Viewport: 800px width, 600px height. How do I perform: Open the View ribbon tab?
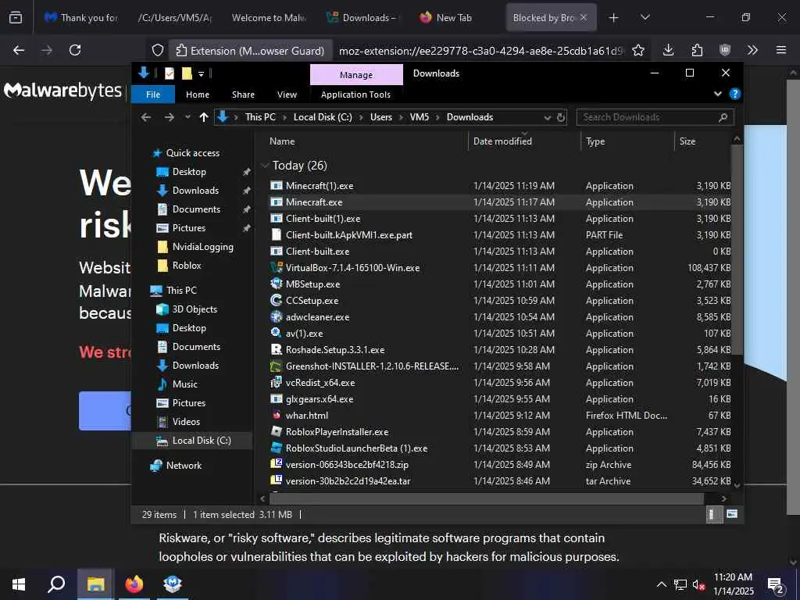pos(287,95)
